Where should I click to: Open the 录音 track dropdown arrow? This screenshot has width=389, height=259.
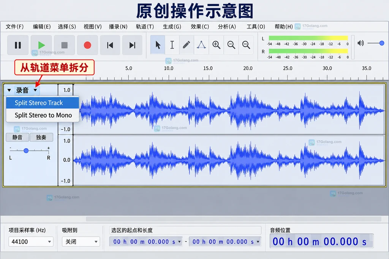point(35,90)
